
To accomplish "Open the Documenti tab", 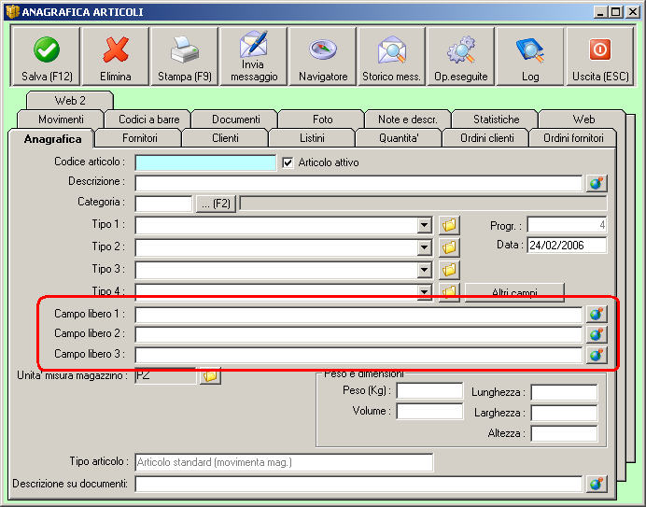I will click(235, 120).
